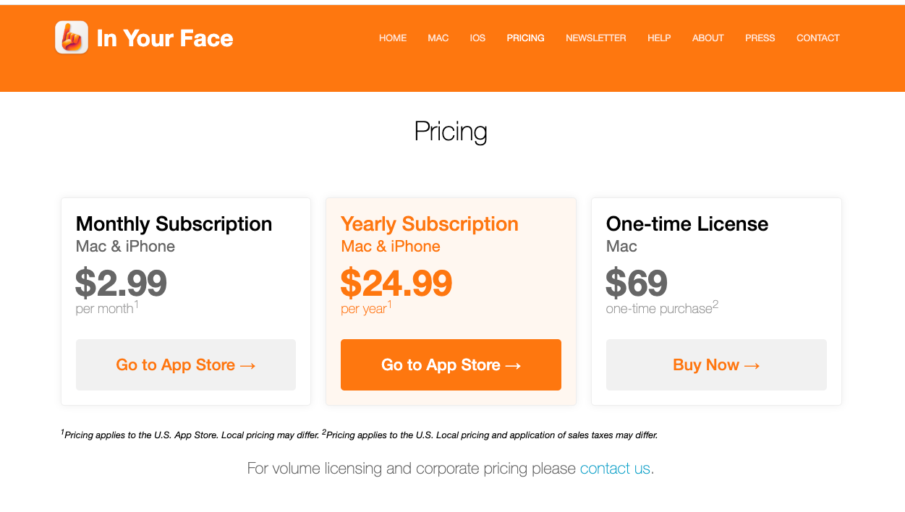Image resolution: width=905 pixels, height=512 pixels.
Task: Select the PRICING navigation item
Action: (526, 38)
